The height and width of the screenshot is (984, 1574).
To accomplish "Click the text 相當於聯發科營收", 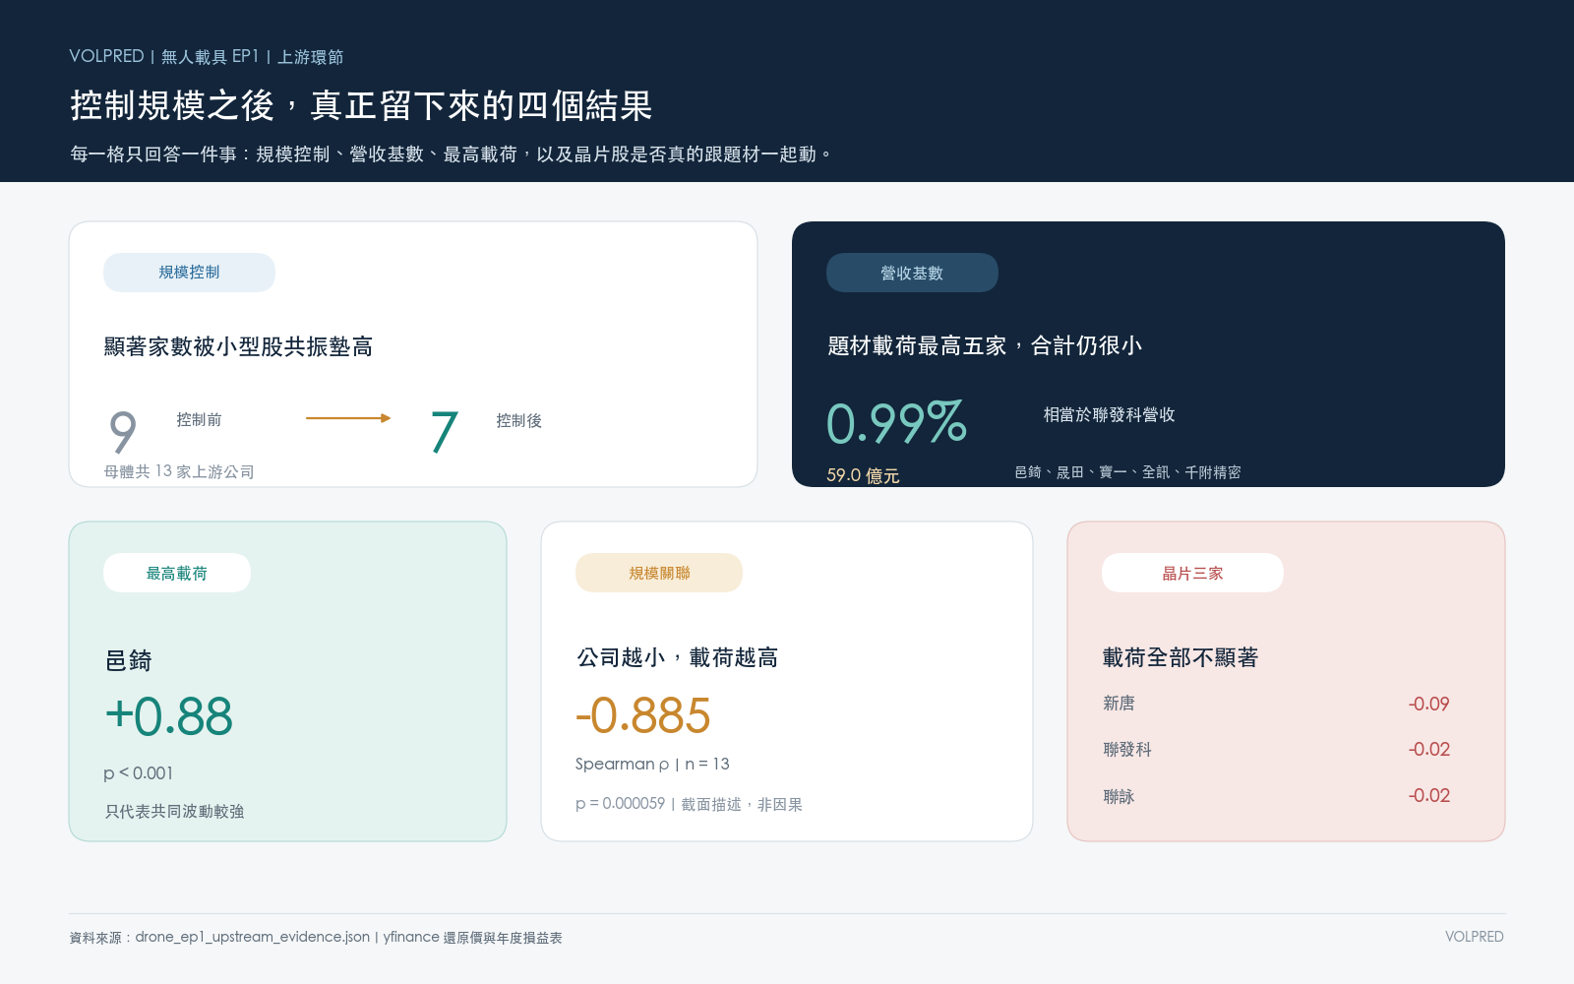I will 1109,414.
